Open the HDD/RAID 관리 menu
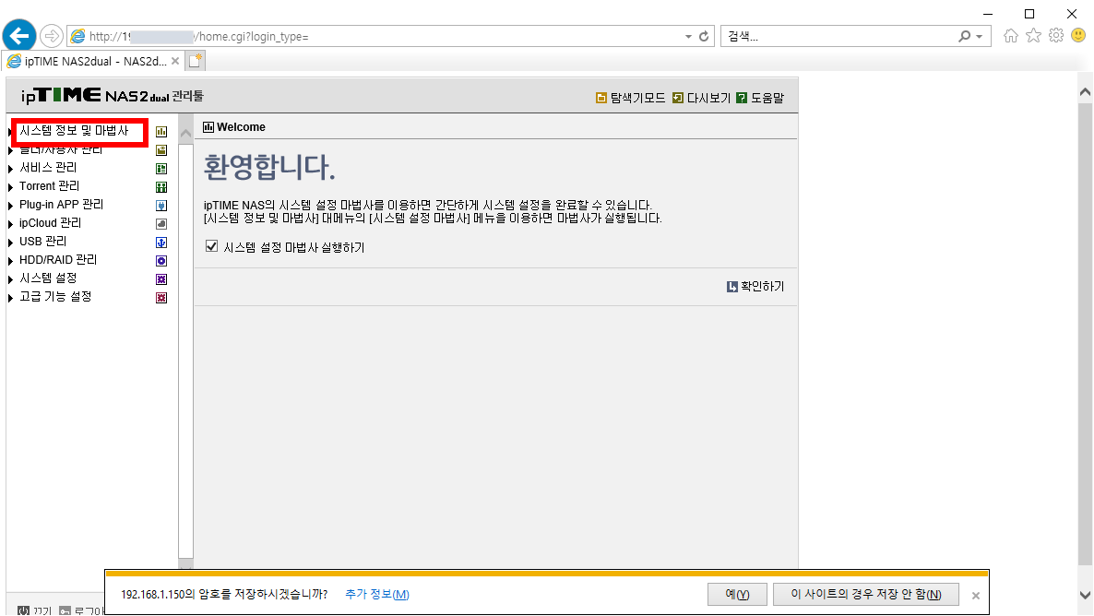The height and width of the screenshot is (616, 1094). point(58,259)
